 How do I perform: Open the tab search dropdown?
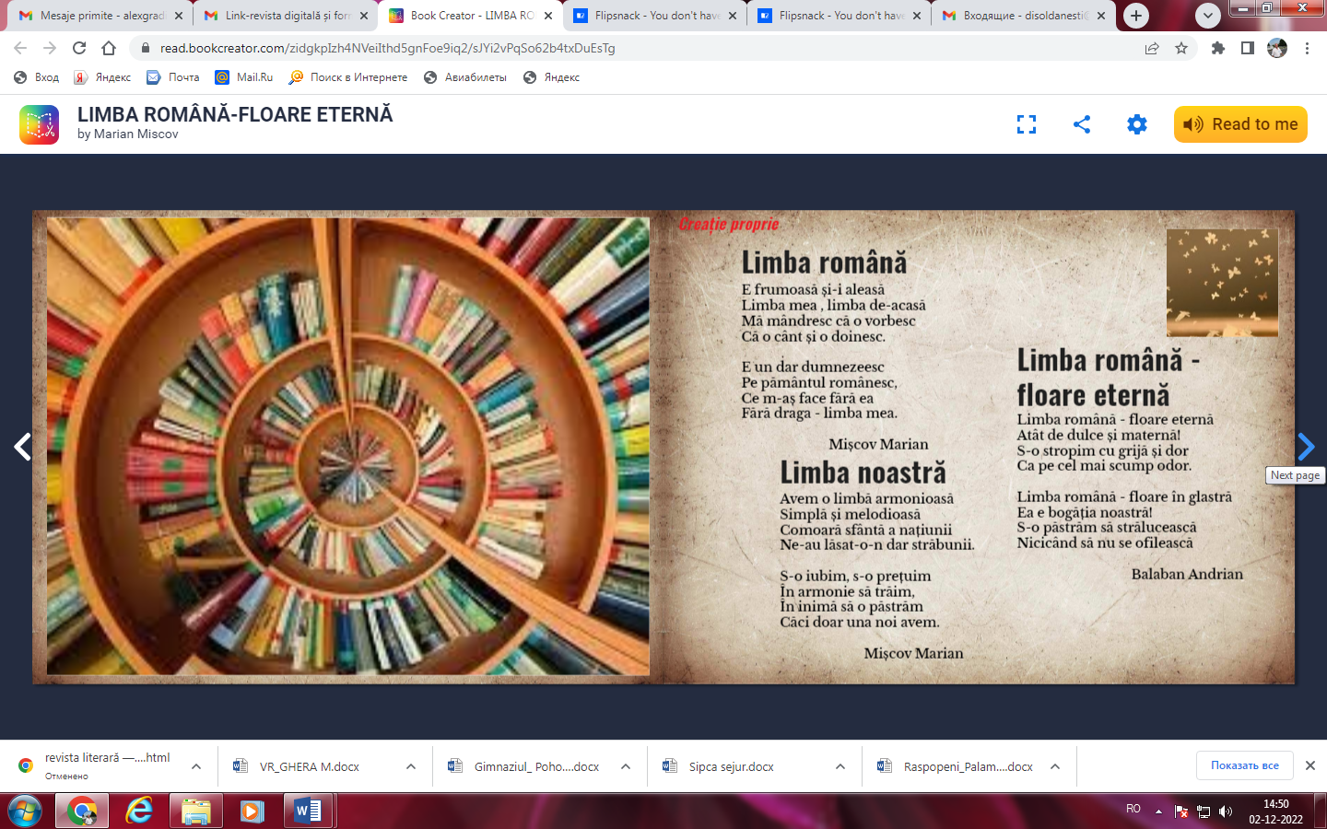click(x=1207, y=16)
